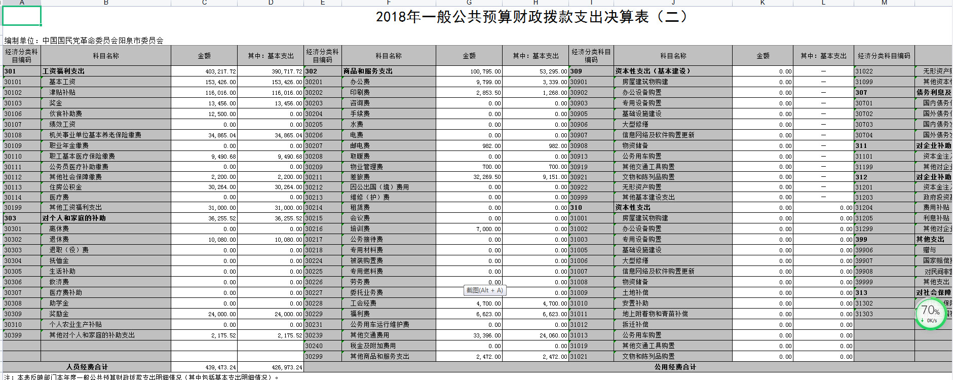The width and height of the screenshot is (953, 380).
Task: Click the 公用经费合计 total label
Action: [x=675, y=367]
